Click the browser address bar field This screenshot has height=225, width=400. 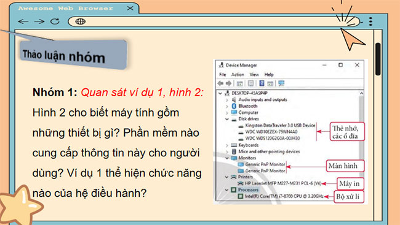[214, 21]
